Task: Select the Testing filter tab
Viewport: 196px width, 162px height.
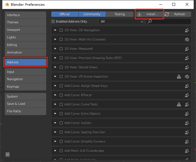Action: click(120, 14)
